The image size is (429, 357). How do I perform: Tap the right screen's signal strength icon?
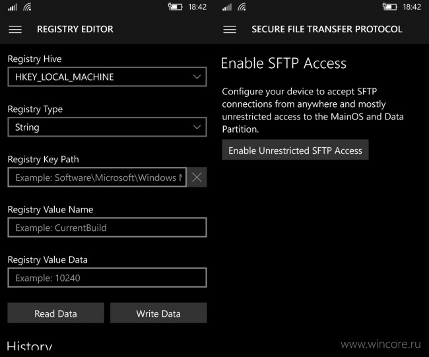(x=227, y=7)
